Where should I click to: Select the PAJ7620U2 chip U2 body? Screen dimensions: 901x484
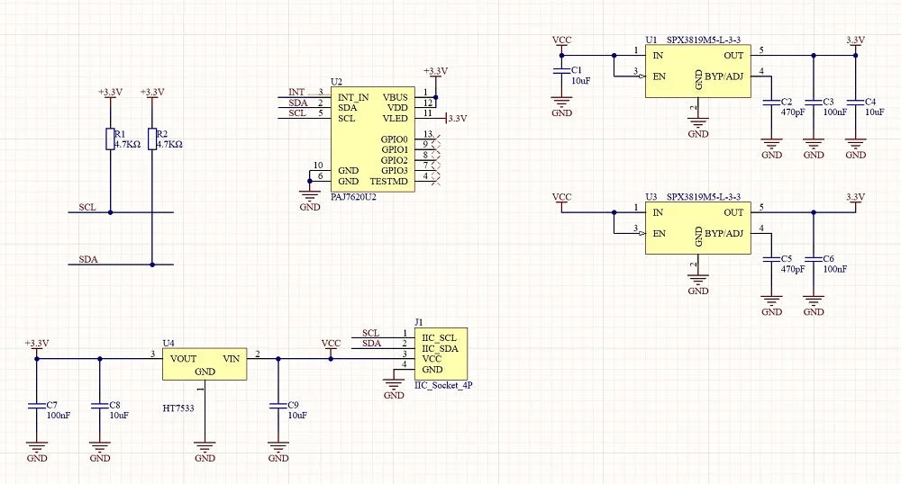372,139
